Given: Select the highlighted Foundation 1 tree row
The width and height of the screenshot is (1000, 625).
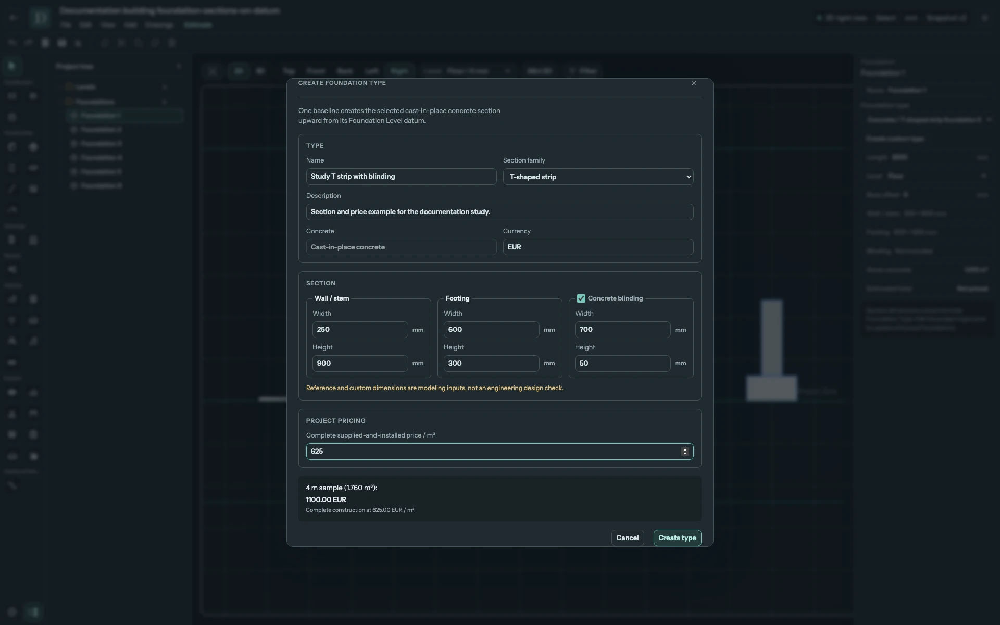Looking at the screenshot, I should coord(124,116).
